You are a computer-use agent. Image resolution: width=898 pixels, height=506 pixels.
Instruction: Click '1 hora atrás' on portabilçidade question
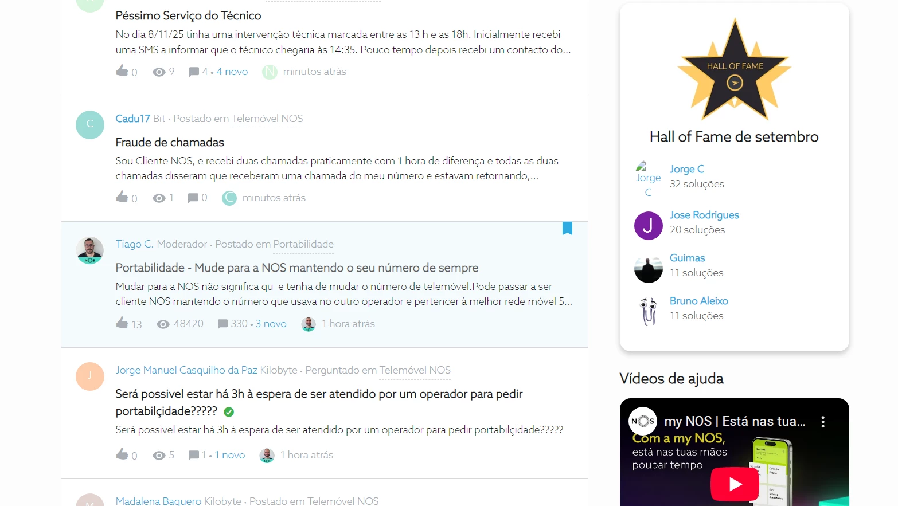pyautogui.click(x=307, y=455)
